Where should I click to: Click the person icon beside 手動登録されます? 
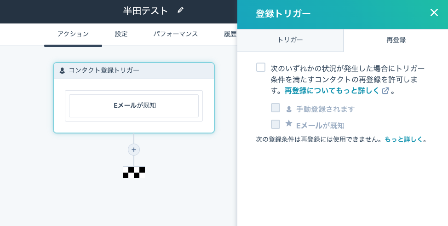pyautogui.click(x=289, y=109)
